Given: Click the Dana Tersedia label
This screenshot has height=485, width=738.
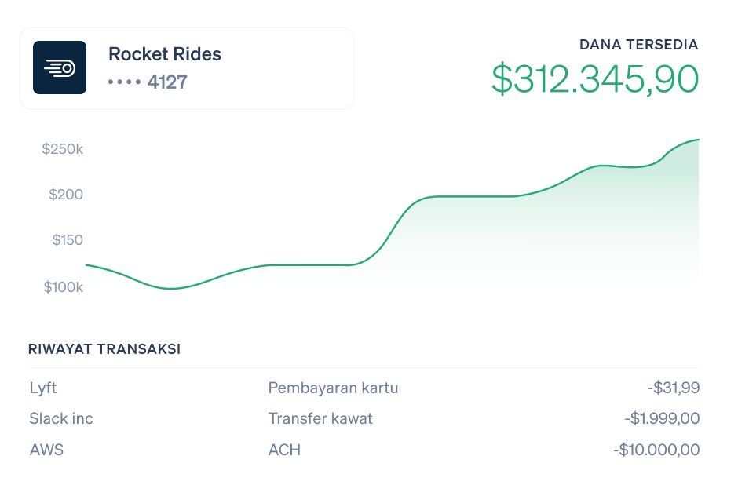Looking at the screenshot, I should coord(639,45).
